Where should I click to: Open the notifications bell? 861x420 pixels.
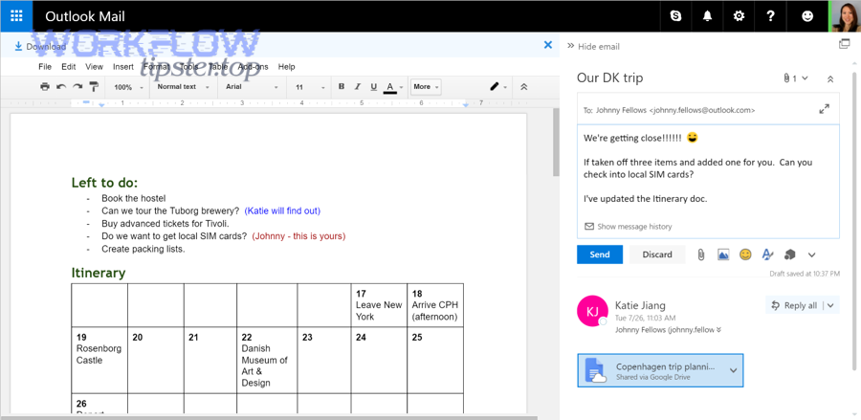707,16
